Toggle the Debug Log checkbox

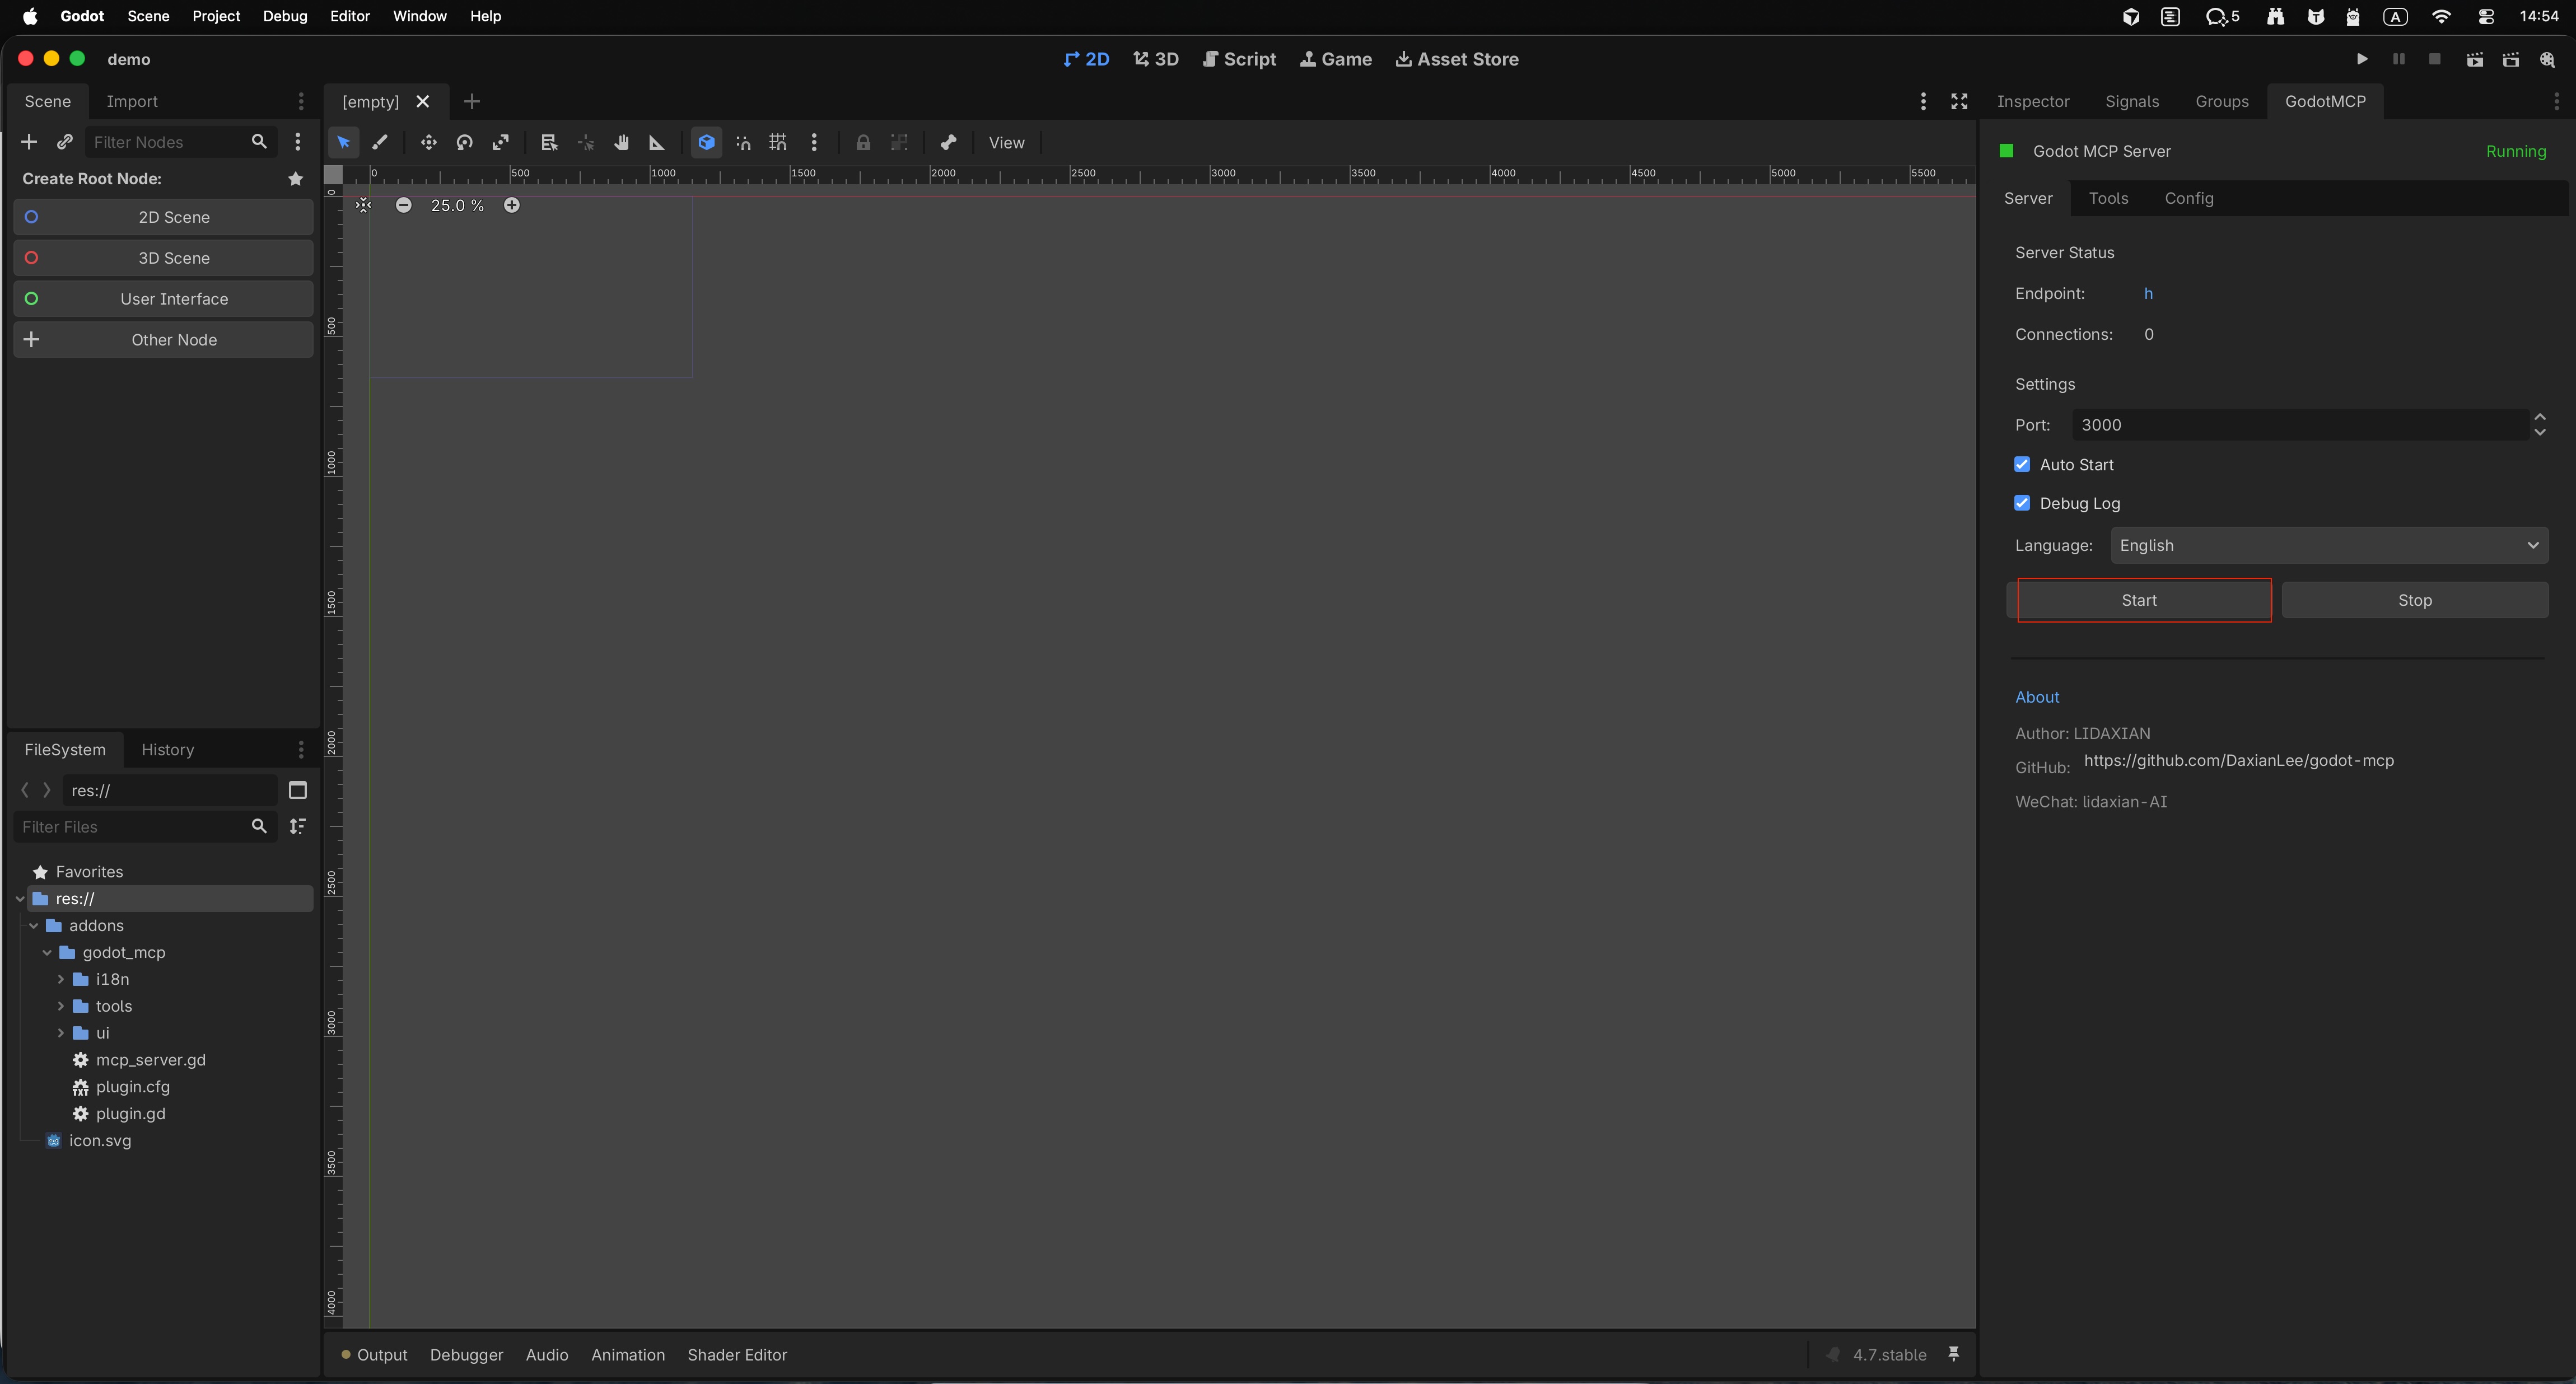click(2022, 503)
